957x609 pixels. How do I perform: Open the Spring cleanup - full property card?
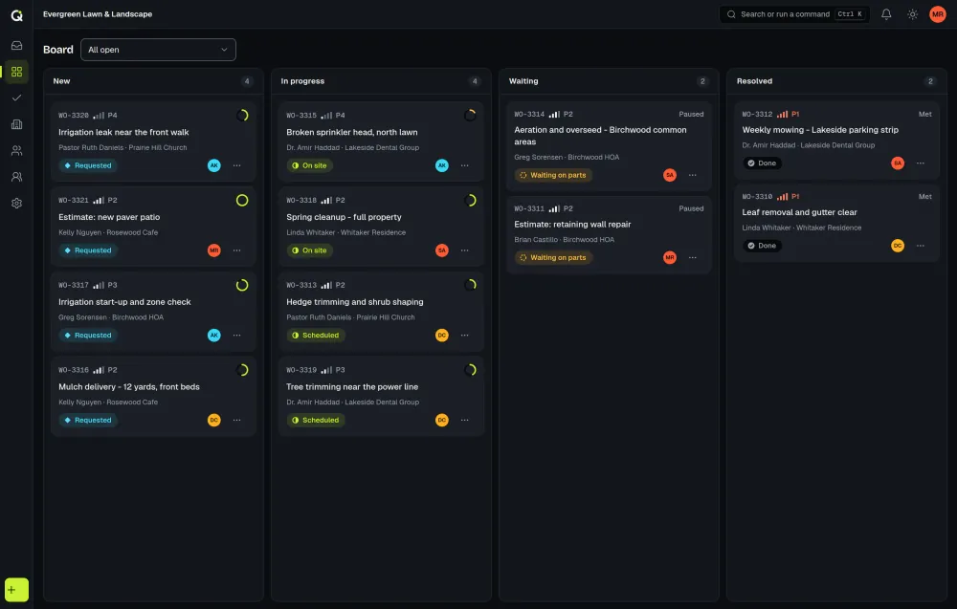tap(381, 227)
